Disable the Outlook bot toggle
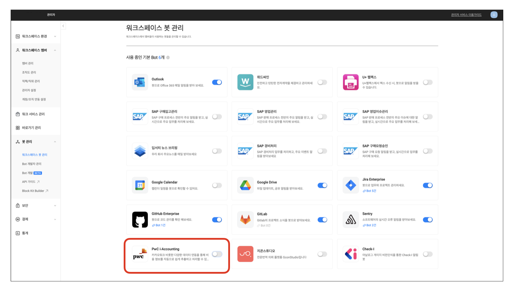 (x=217, y=82)
